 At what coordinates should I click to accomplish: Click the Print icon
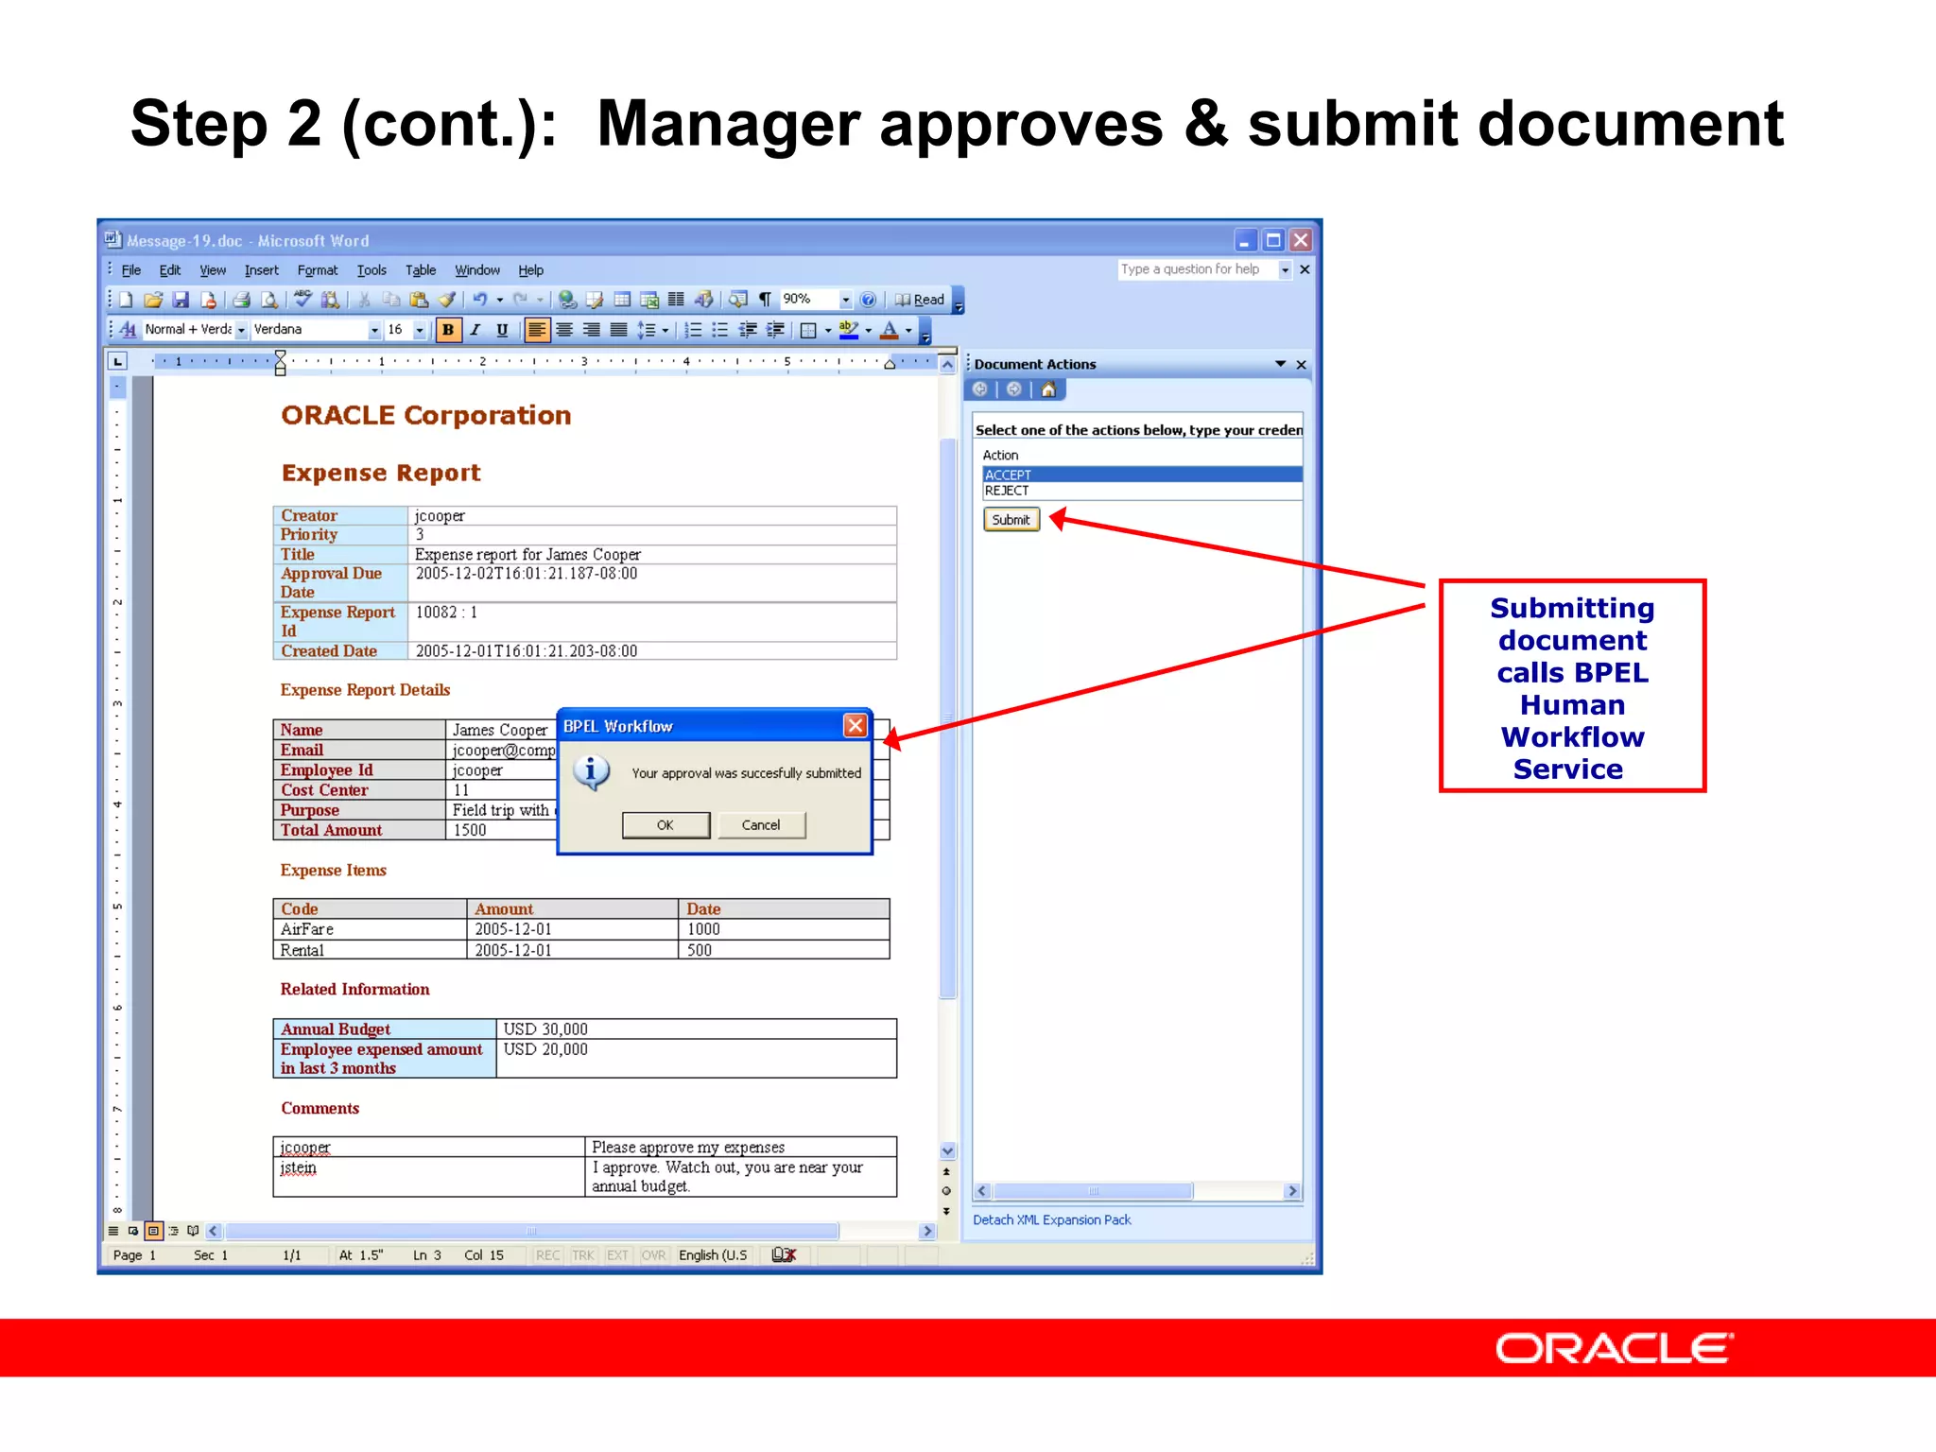pyautogui.click(x=242, y=300)
